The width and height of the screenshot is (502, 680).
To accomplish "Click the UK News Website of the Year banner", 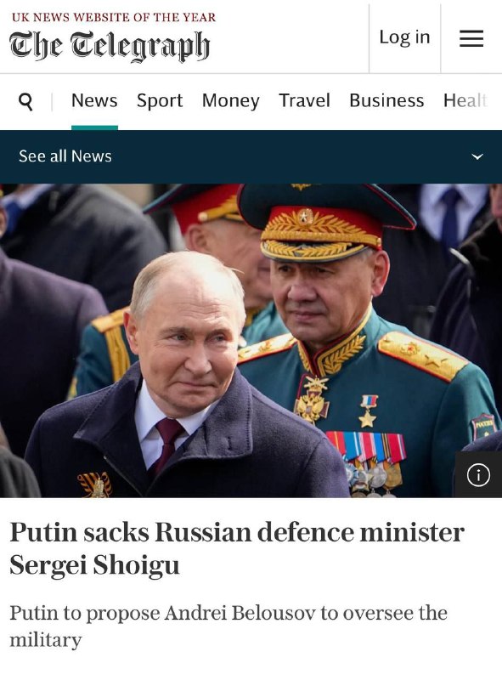I will click(x=114, y=17).
